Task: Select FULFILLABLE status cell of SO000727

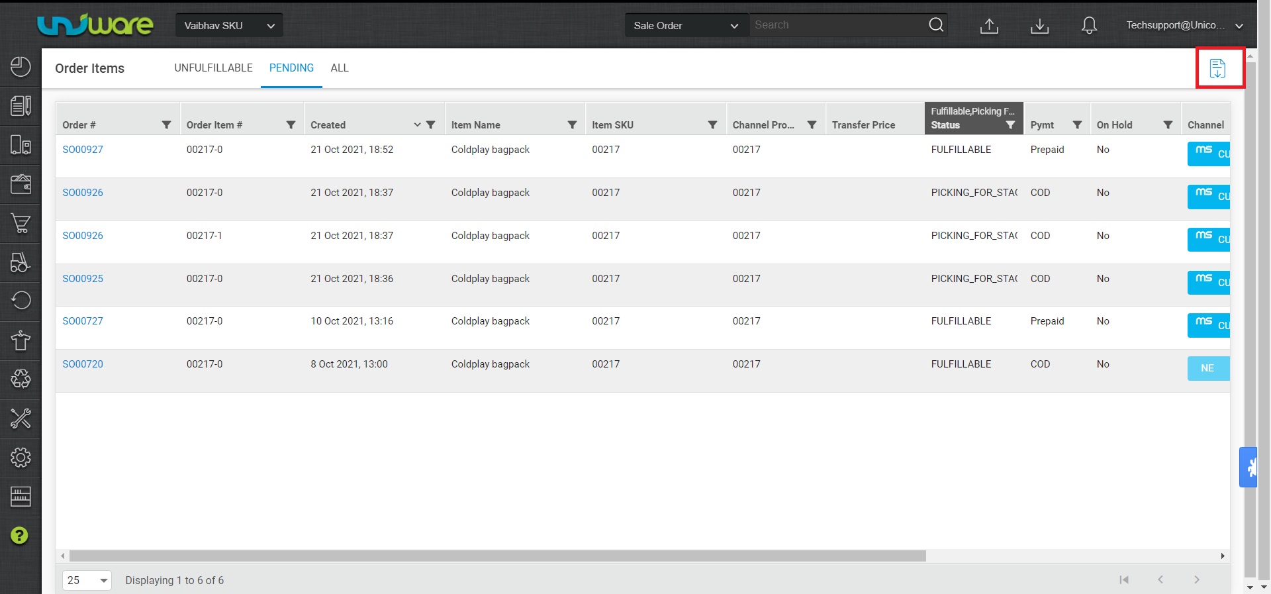Action: coord(961,321)
